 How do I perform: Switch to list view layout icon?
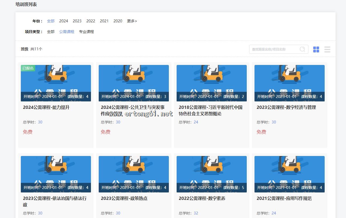point(327,50)
